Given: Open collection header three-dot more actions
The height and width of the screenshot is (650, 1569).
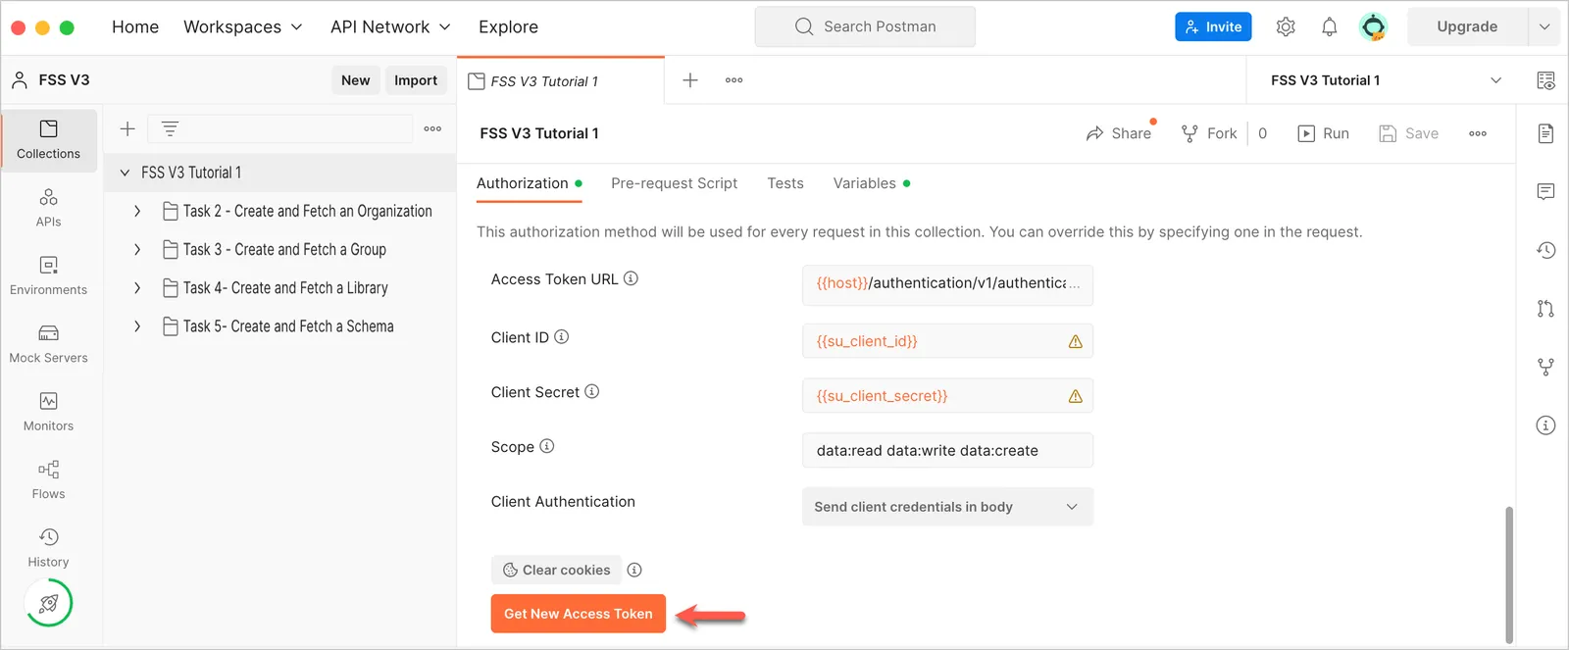Looking at the screenshot, I should tap(1478, 133).
